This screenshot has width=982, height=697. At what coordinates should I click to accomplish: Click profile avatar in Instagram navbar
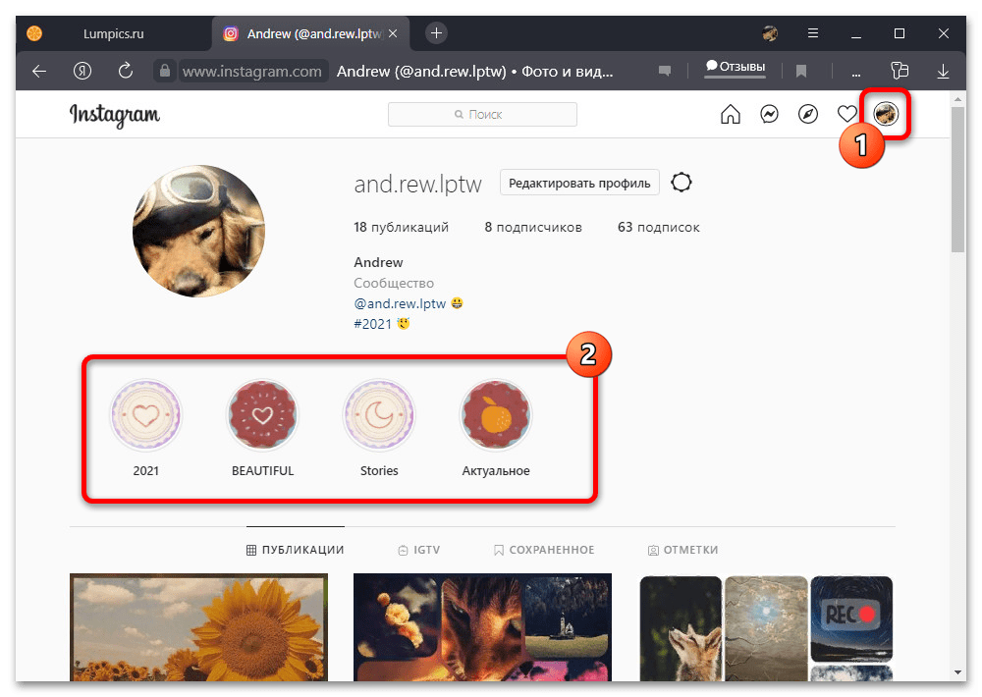click(x=886, y=115)
